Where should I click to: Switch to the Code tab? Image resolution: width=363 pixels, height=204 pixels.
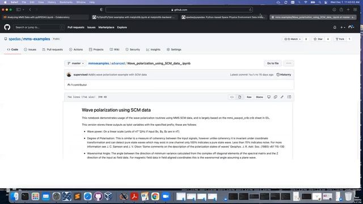coord(12,49)
